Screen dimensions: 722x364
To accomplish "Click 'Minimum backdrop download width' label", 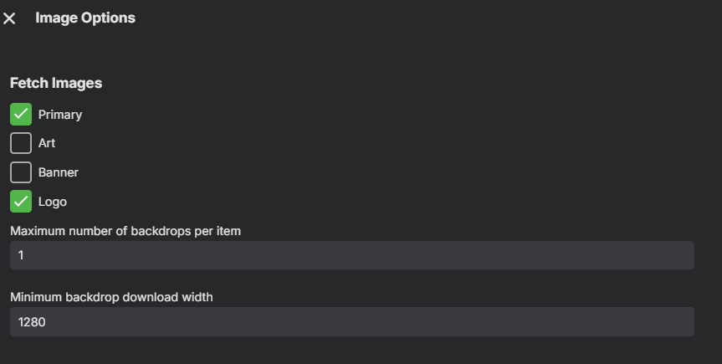I will [111, 297].
